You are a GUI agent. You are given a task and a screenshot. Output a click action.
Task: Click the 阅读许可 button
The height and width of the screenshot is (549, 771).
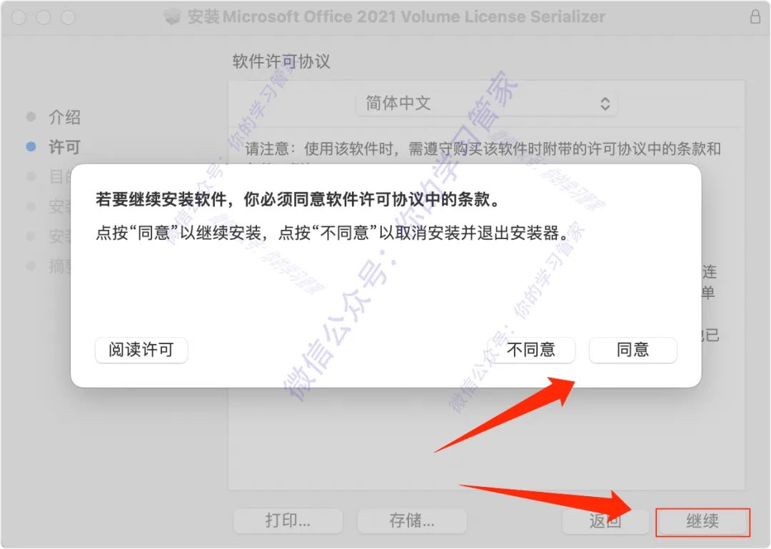tap(141, 350)
